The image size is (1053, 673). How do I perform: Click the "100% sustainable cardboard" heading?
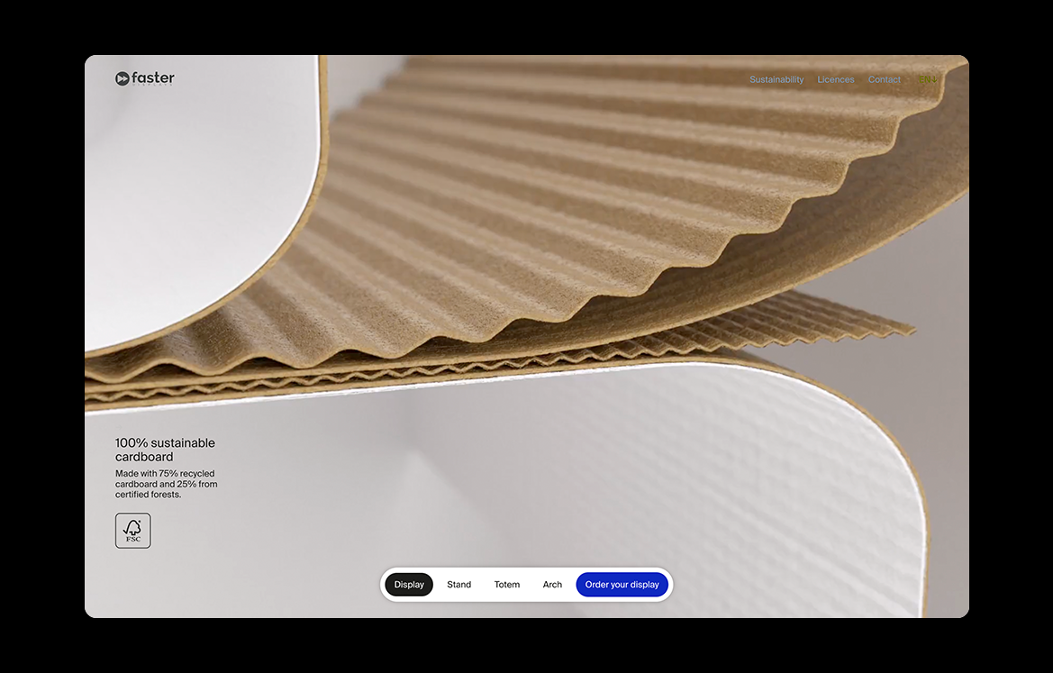165,450
